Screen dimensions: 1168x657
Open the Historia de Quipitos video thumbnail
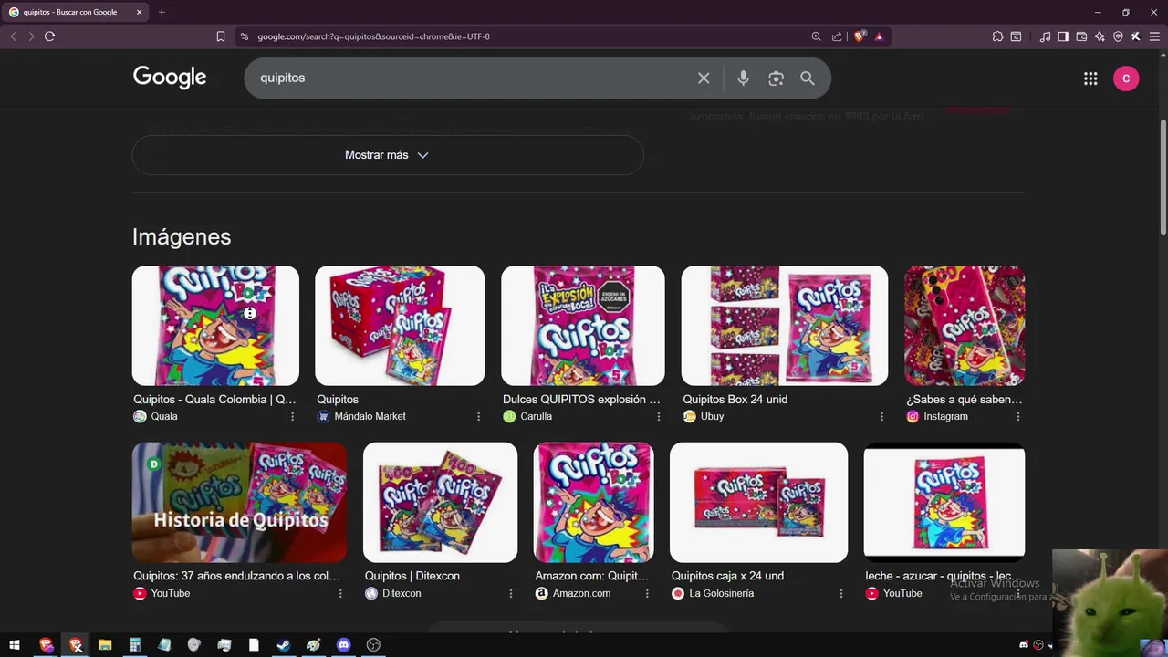click(240, 502)
